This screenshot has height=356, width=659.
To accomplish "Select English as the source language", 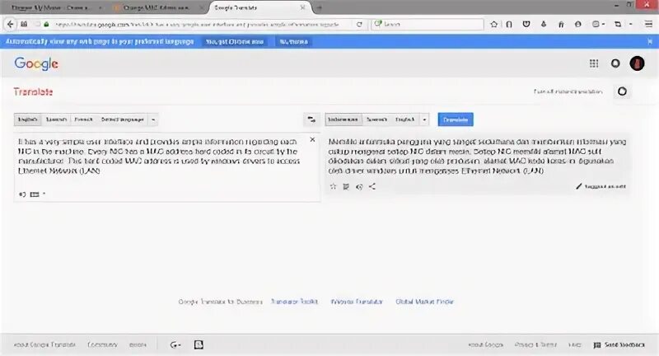I will pyautogui.click(x=28, y=119).
